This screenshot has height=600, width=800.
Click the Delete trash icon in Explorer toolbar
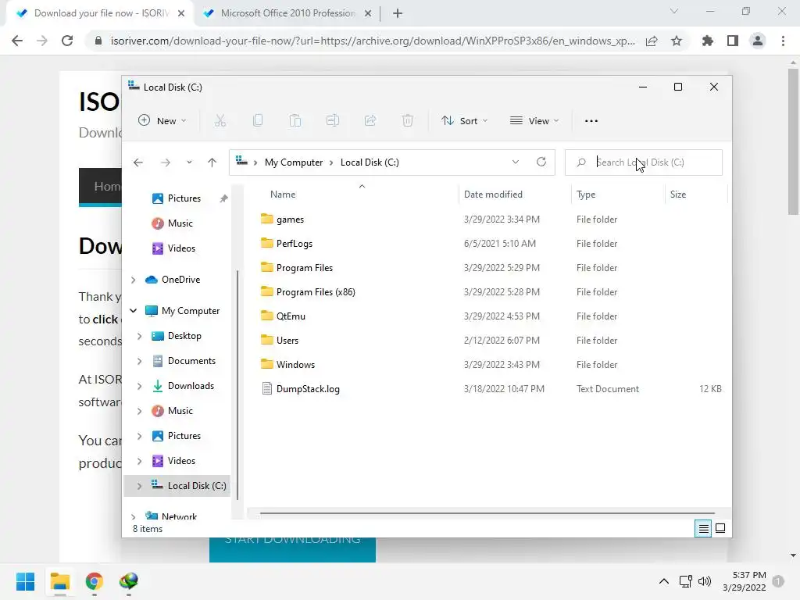(x=408, y=121)
